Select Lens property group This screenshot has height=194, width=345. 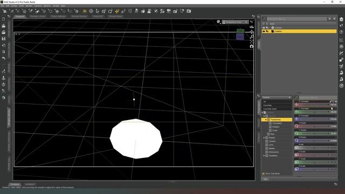(271, 145)
